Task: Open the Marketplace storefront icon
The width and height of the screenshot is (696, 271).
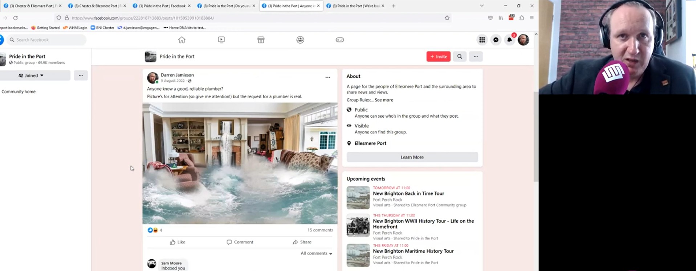Action: (x=261, y=40)
